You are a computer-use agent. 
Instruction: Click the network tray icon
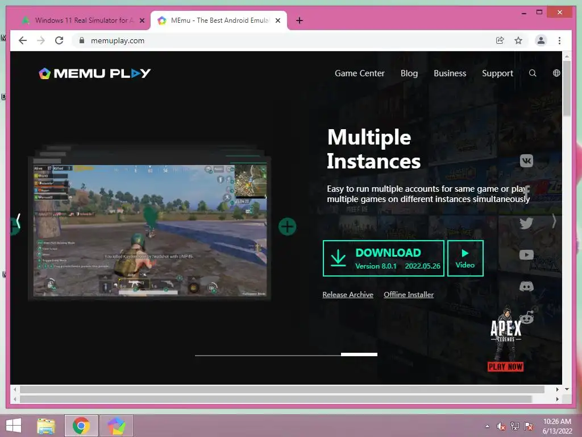pyautogui.click(x=515, y=426)
